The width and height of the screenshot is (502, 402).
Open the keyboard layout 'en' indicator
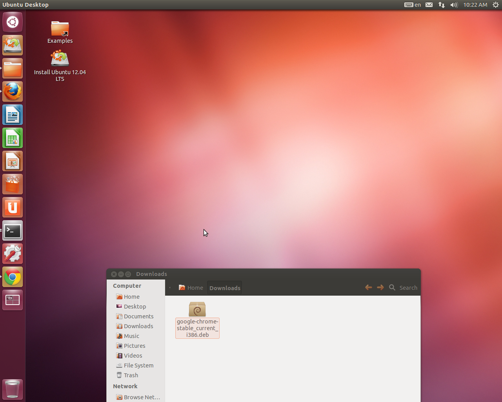(413, 5)
